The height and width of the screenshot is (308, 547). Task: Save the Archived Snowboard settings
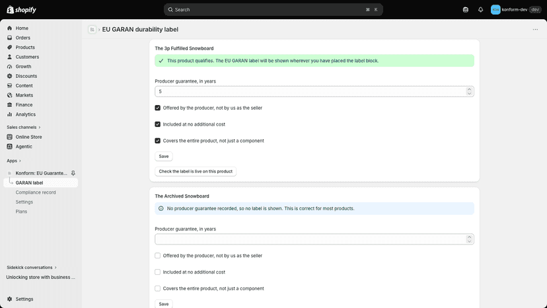[164, 304]
